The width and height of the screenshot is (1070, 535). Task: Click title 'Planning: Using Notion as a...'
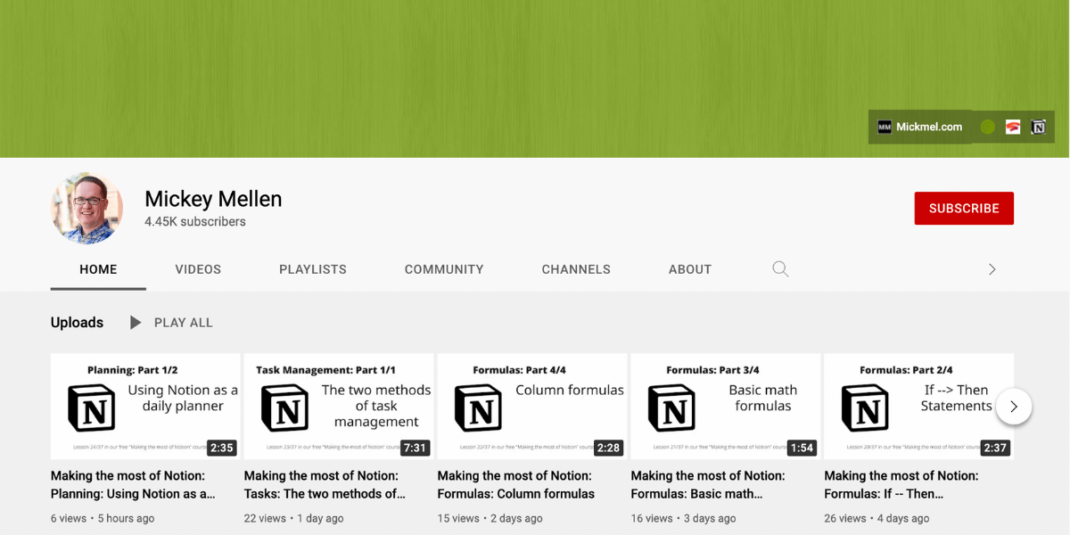tap(134, 485)
